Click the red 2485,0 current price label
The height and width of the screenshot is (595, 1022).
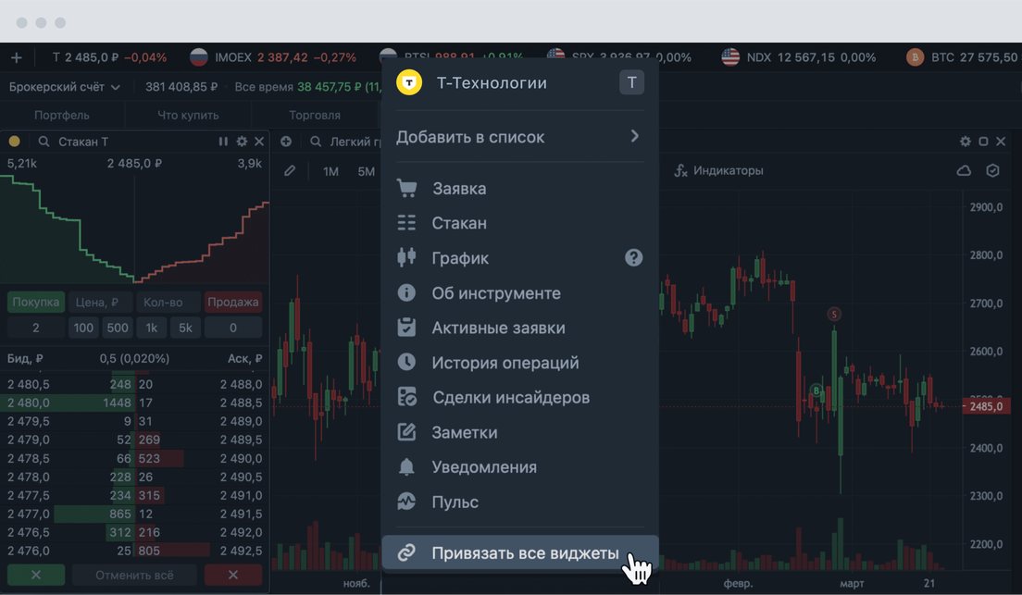986,406
